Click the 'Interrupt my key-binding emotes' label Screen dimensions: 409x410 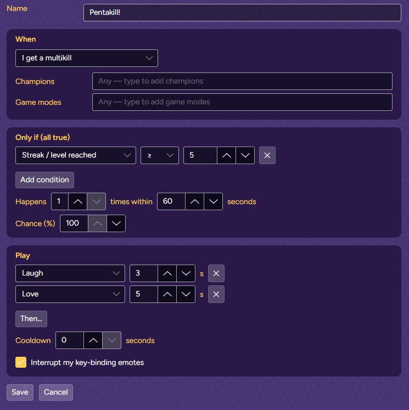tap(87, 362)
